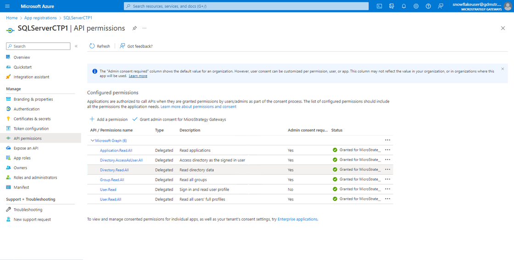Screen dimensions: 514x260
Task: Click the Refresh toolbar button
Action: pos(100,46)
